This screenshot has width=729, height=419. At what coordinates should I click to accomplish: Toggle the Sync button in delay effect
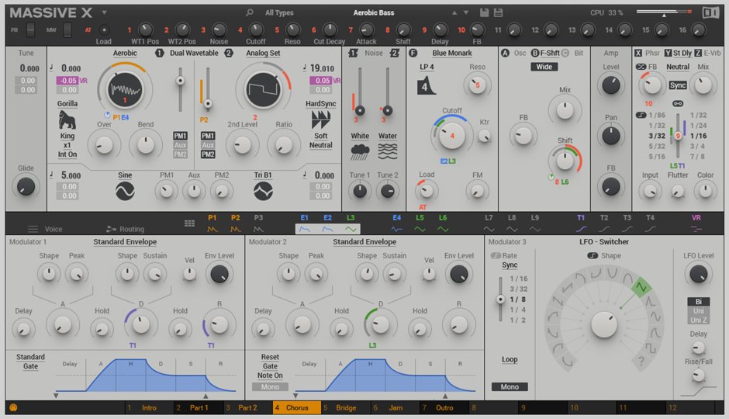(678, 85)
